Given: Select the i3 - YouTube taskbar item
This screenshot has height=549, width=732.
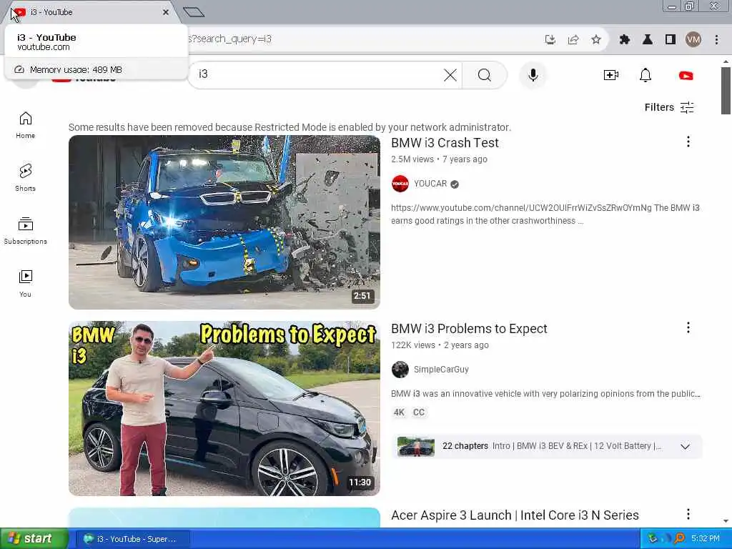Looking at the screenshot, I should click(x=132, y=539).
